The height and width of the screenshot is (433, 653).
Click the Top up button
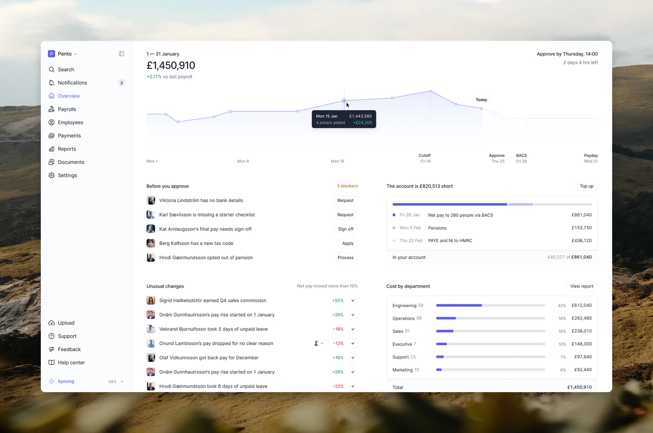coord(586,186)
